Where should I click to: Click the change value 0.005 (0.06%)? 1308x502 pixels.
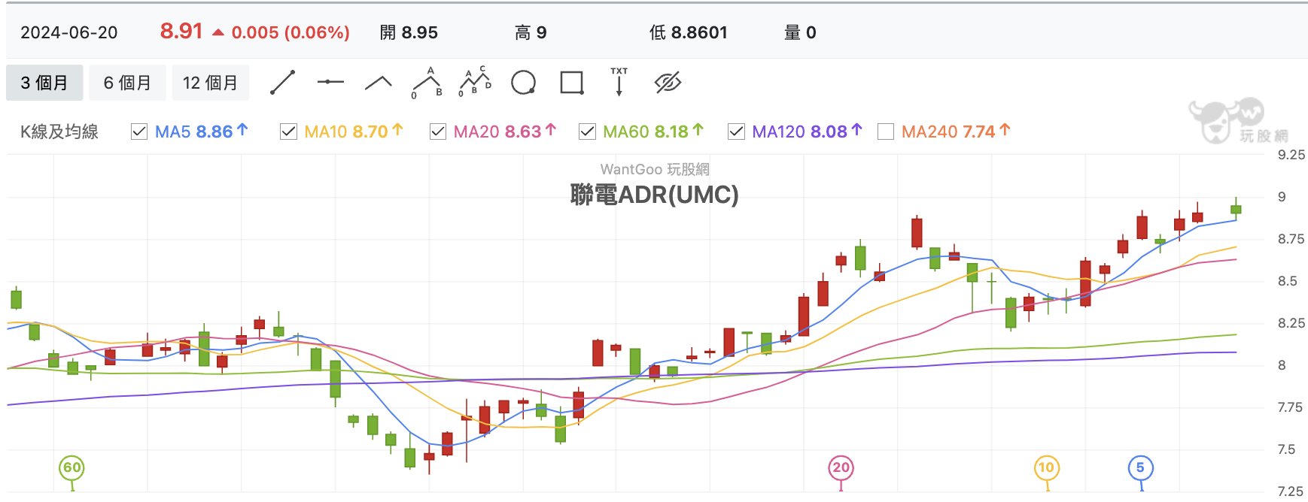tap(290, 32)
